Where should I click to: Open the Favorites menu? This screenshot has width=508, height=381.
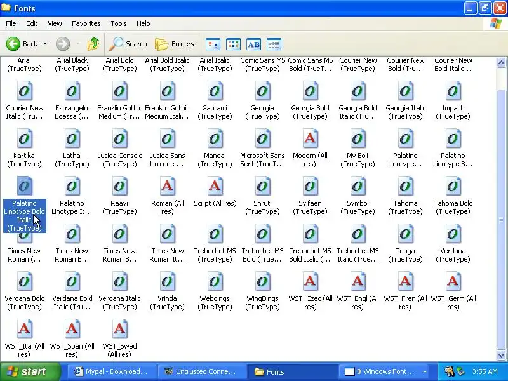point(86,23)
